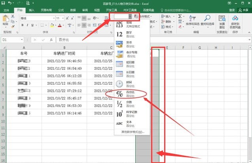Toggle bold formatting
252x163 pixels.
point(23,25)
